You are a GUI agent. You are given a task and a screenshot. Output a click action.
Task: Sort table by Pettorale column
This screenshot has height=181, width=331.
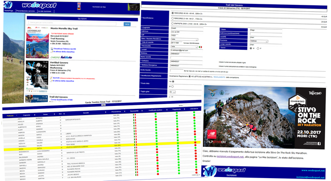click(11, 116)
